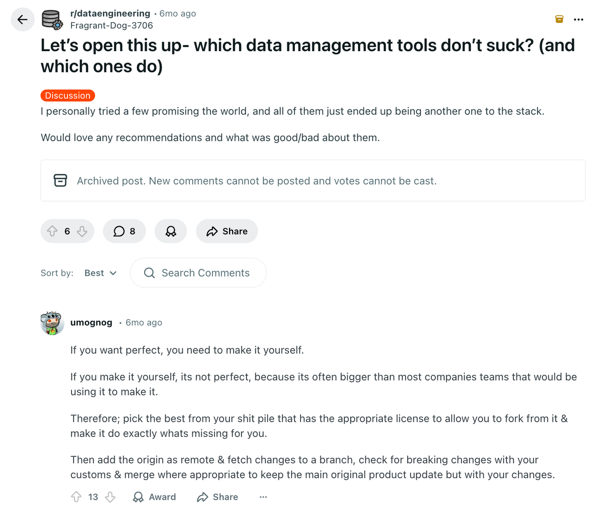Open the comment options menu with three dots
The height and width of the screenshot is (519, 602).
click(263, 497)
